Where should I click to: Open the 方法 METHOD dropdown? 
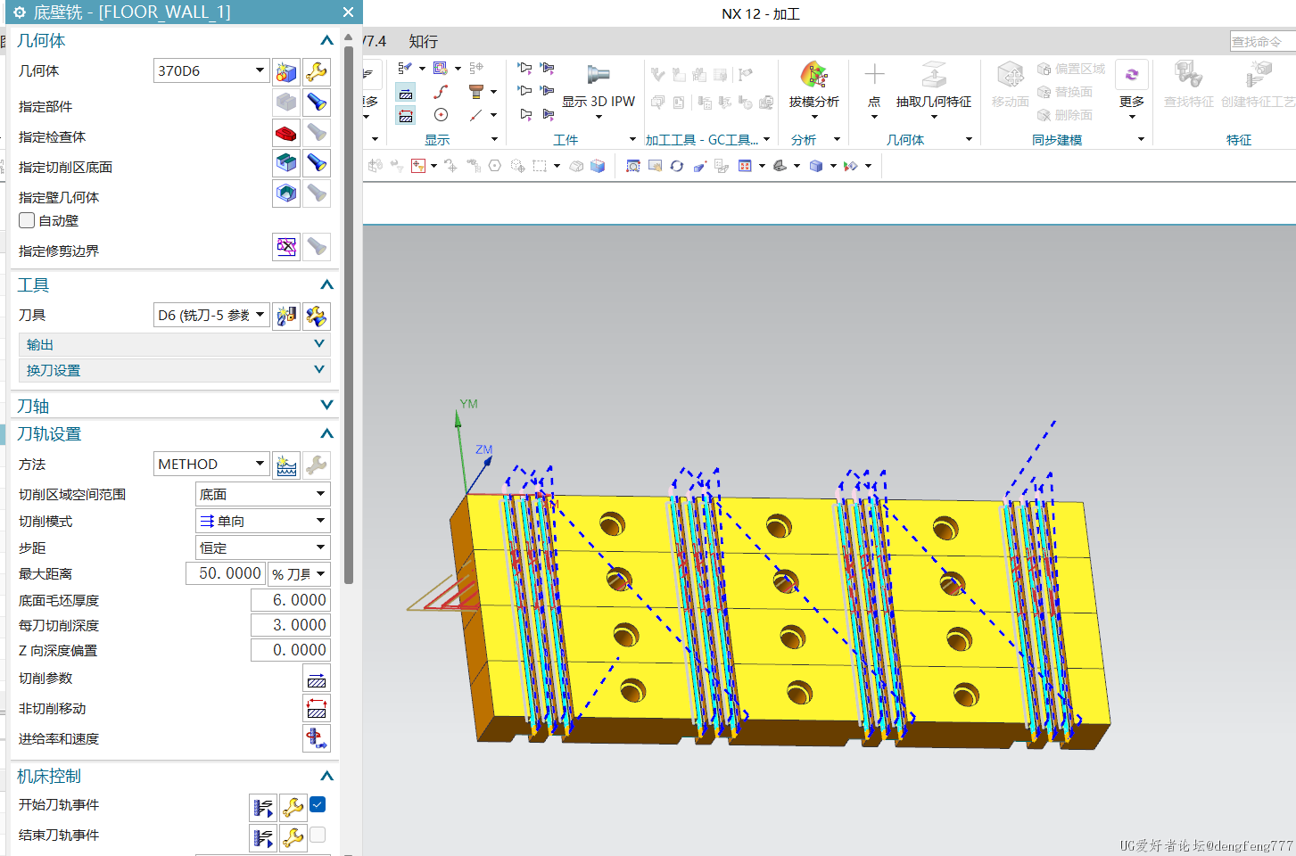pos(211,464)
